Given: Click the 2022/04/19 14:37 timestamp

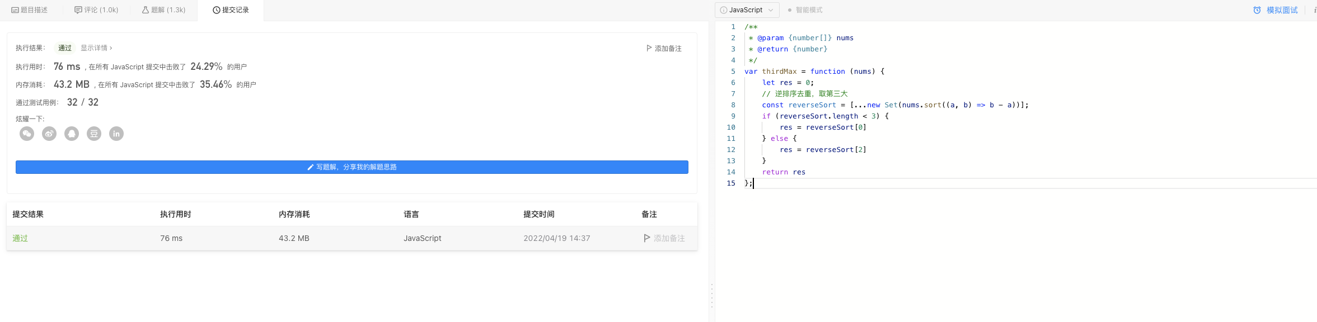Looking at the screenshot, I should [x=557, y=238].
